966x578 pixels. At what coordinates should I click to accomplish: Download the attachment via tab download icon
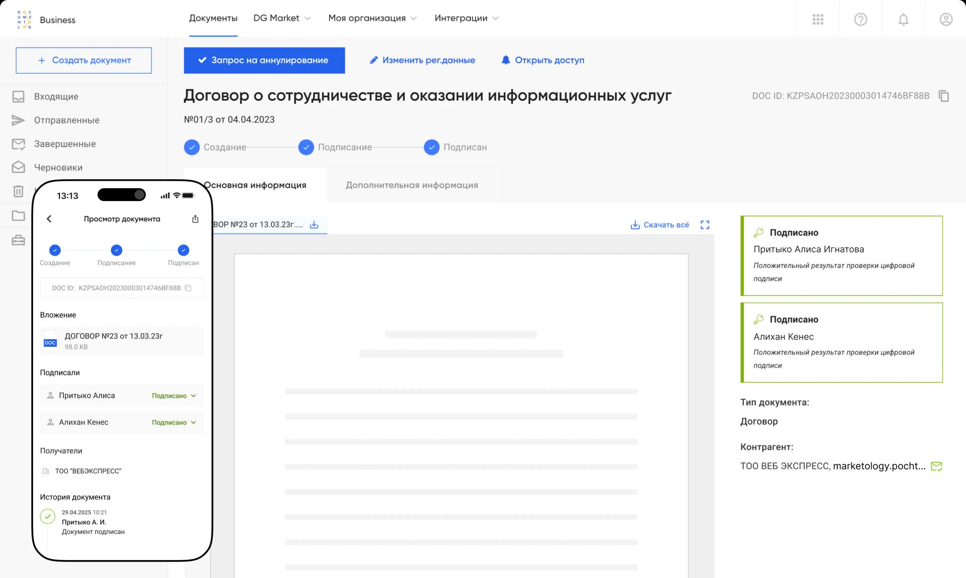pyautogui.click(x=314, y=225)
